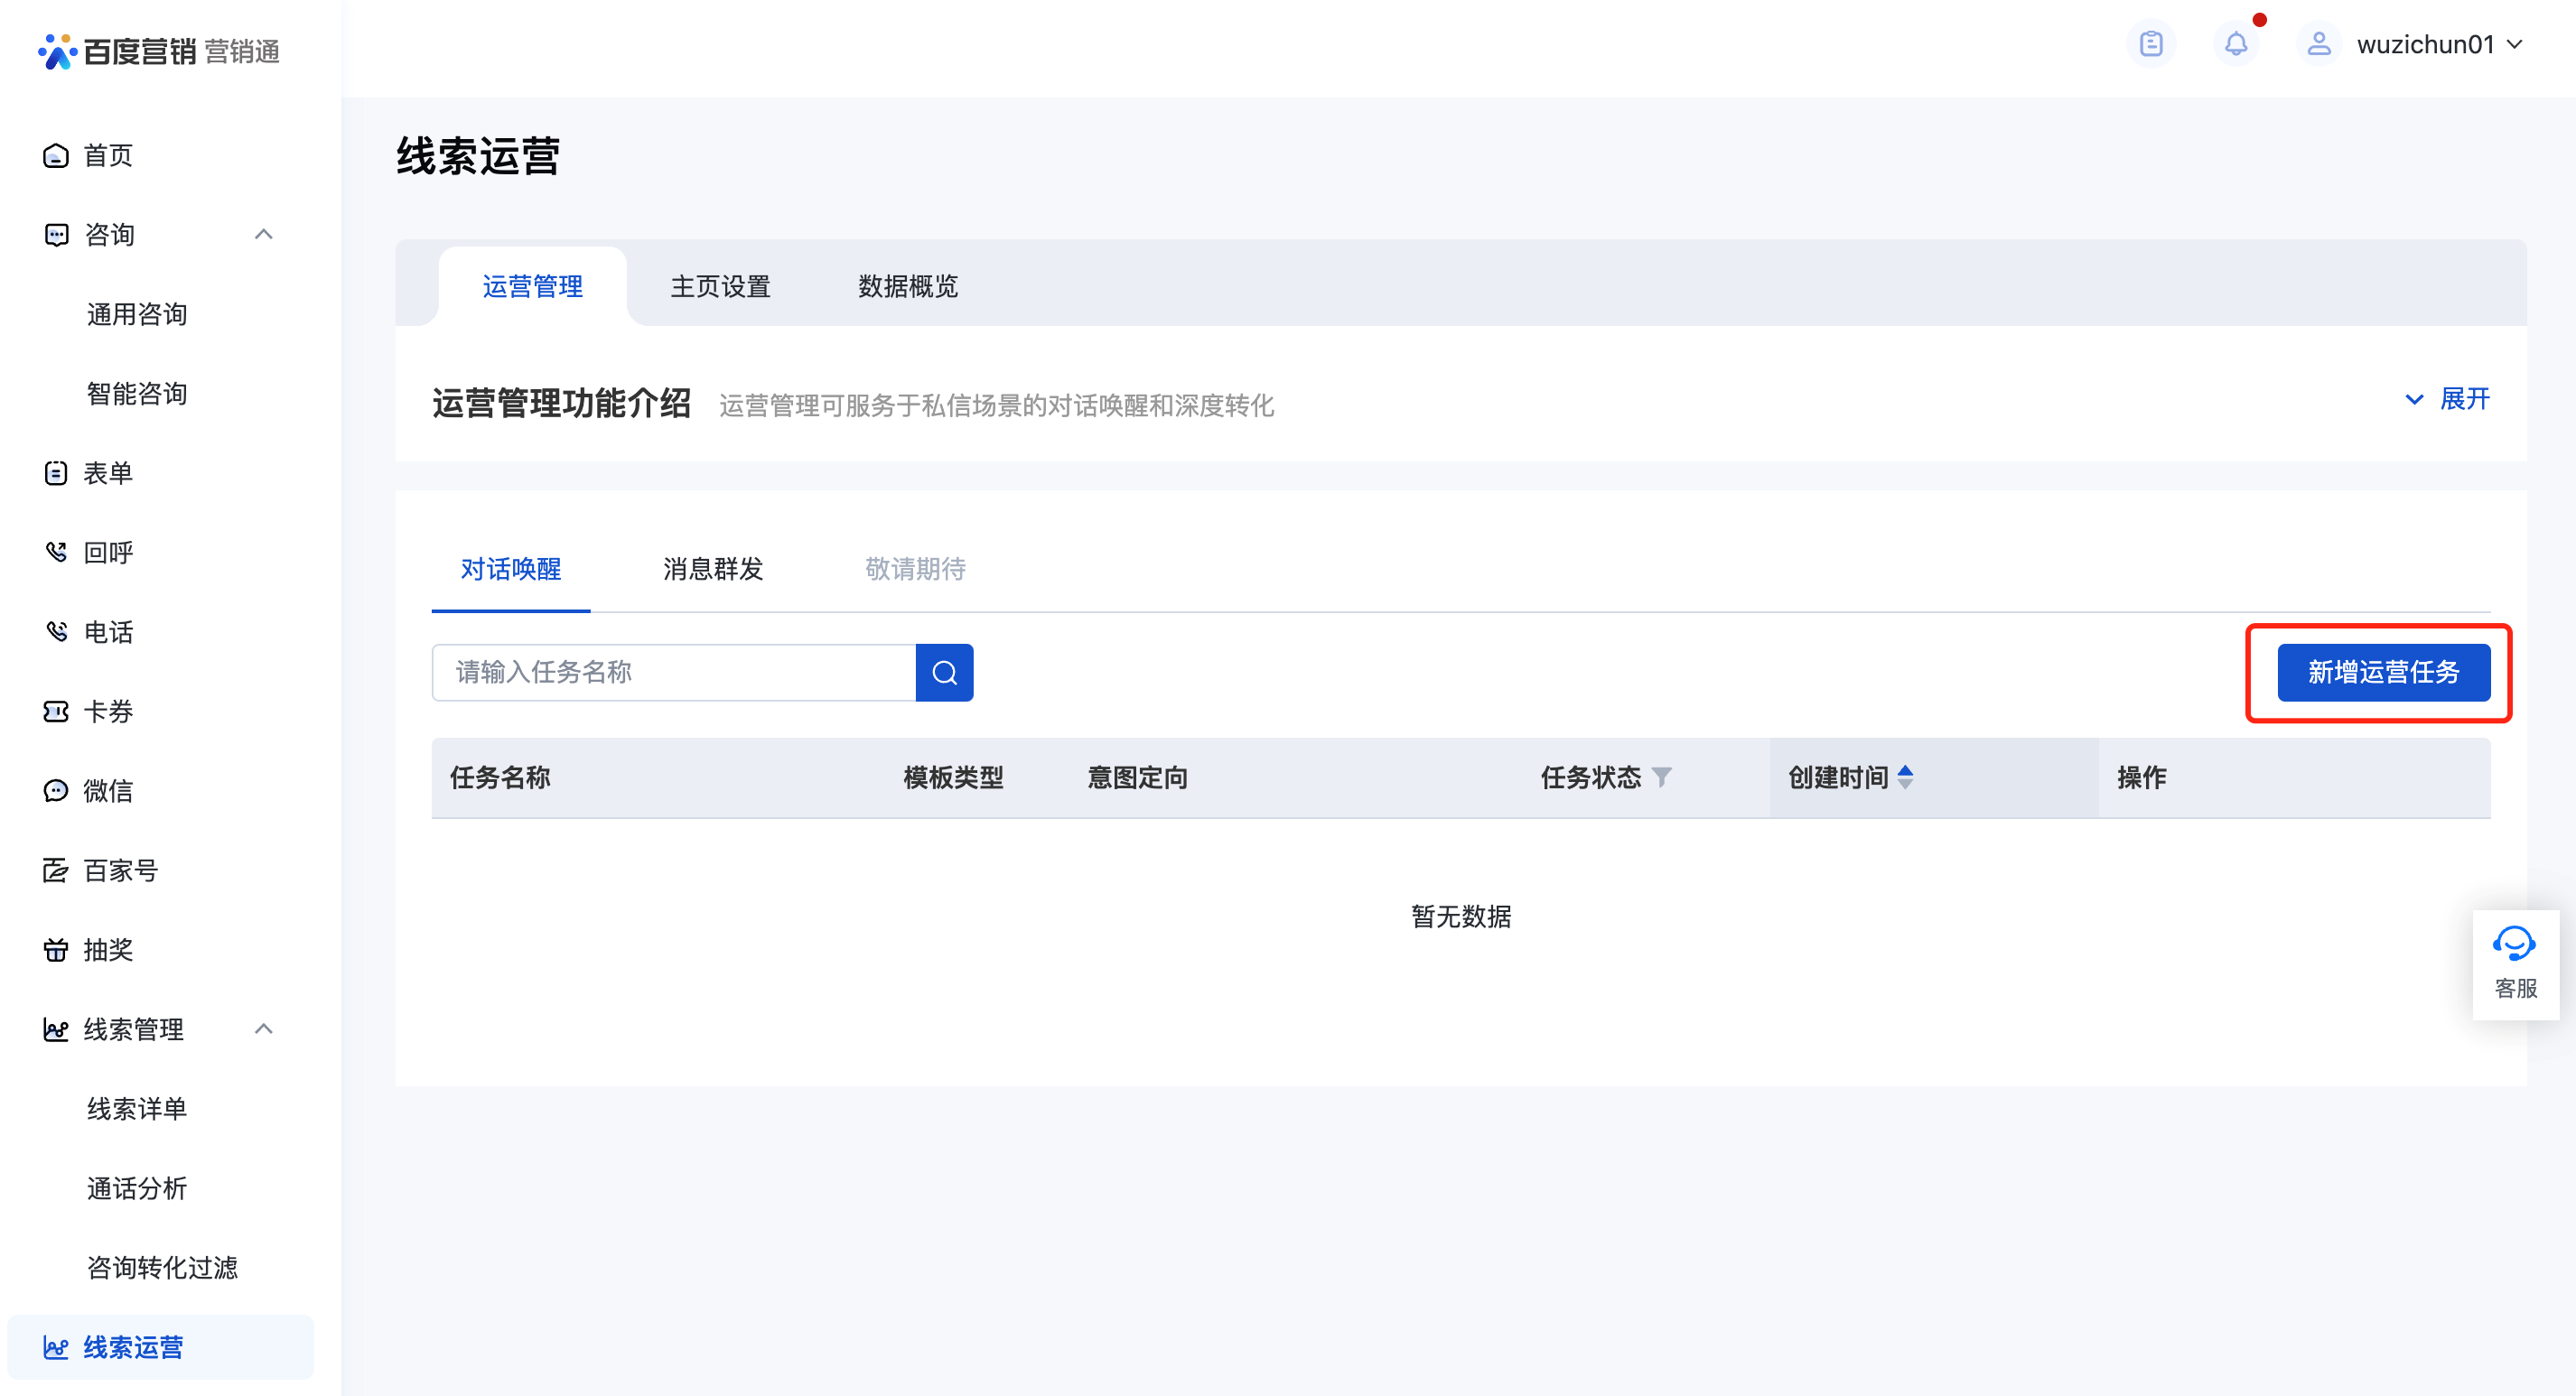
Task: Switch to the 数据概览 tab
Action: click(908, 286)
